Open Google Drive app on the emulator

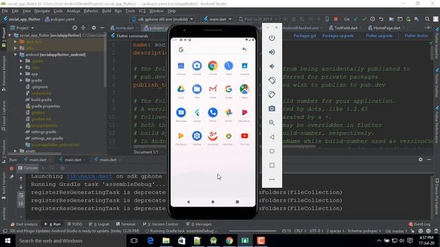pos(181,89)
